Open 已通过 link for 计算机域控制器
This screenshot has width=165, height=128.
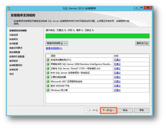click(117, 77)
